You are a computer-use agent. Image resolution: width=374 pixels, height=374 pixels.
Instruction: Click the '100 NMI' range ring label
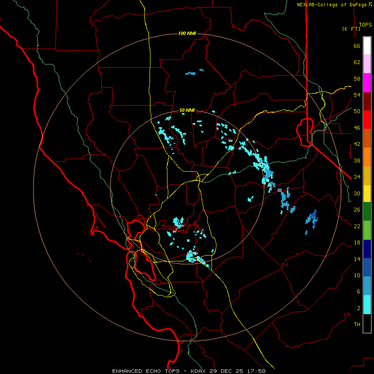(187, 33)
